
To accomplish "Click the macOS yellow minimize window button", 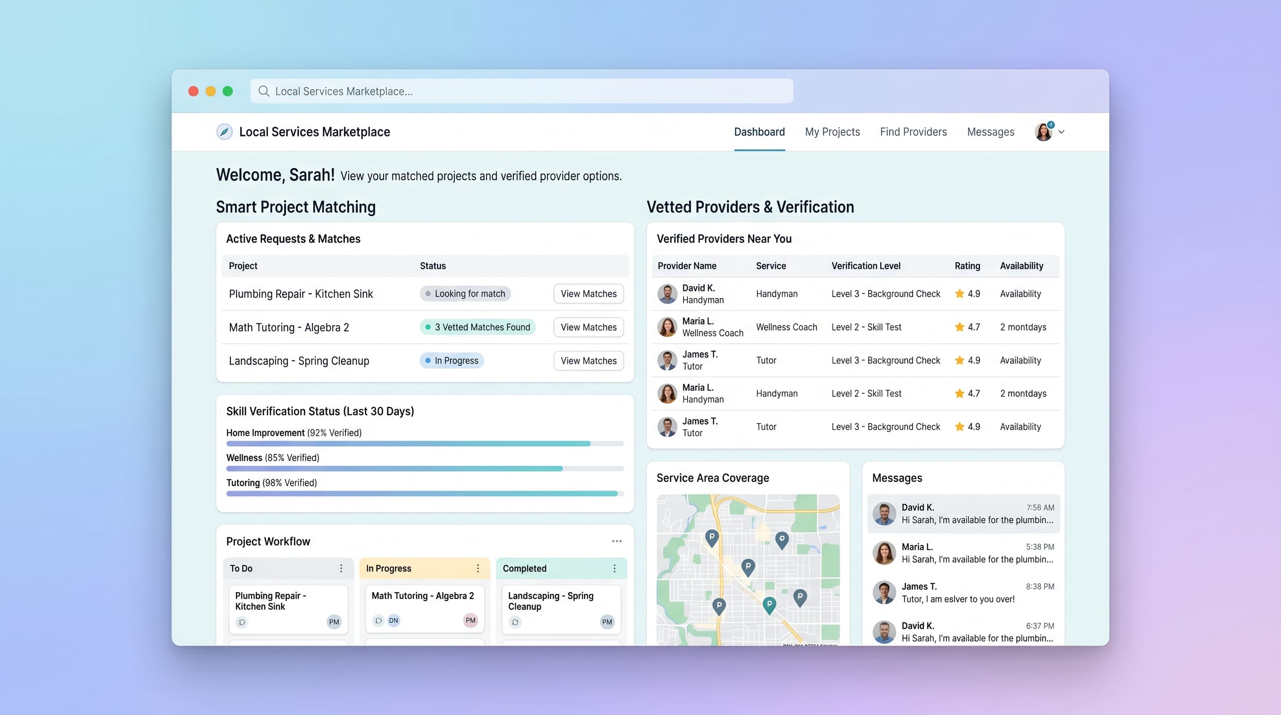I will click(210, 91).
